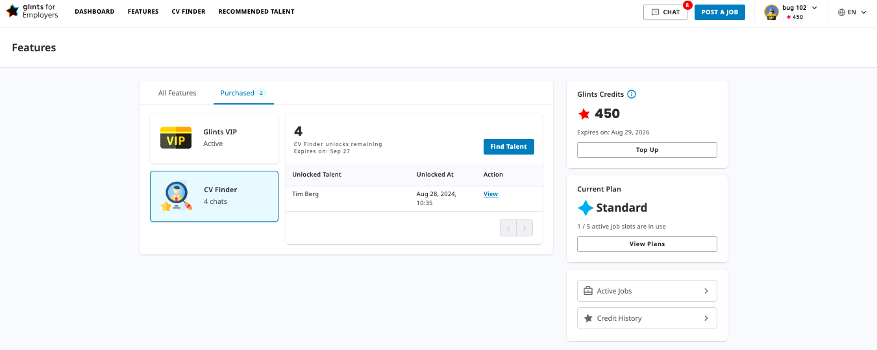Select the Purchased tab
Screen dimensions: 877x350
[x=243, y=93]
